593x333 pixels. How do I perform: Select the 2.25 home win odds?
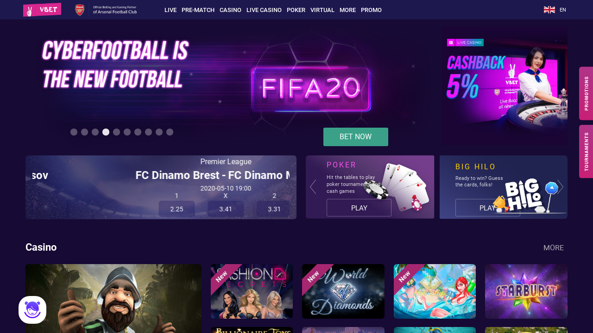(177, 209)
